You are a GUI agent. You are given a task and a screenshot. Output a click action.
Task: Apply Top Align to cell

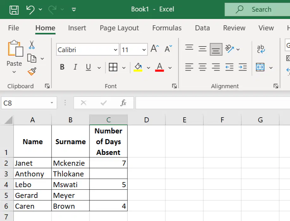189,47
